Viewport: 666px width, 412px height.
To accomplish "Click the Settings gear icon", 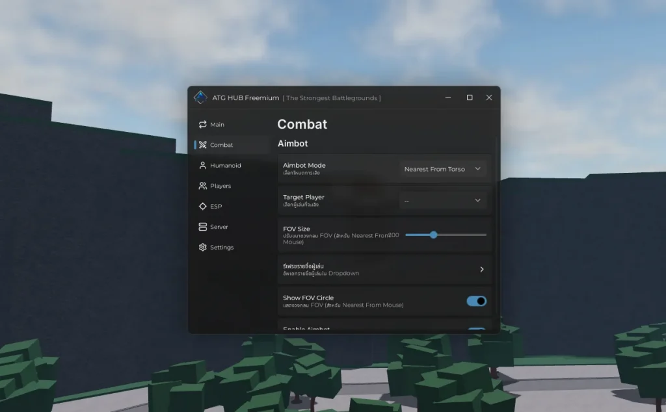I will [x=203, y=248].
